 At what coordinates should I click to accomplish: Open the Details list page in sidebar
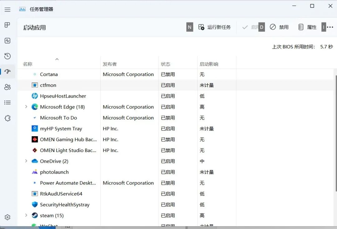tap(7, 103)
